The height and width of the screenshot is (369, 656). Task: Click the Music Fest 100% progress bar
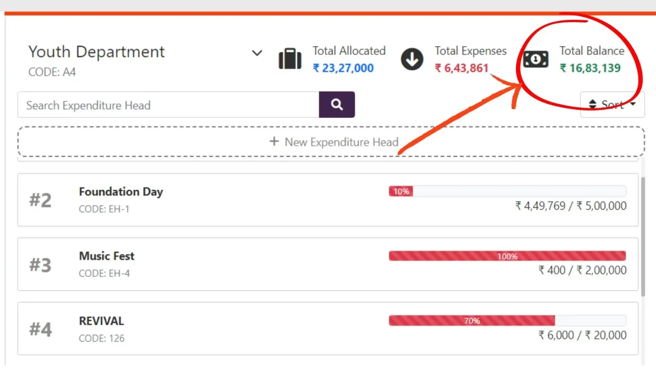pyautogui.click(x=507, y=256)
